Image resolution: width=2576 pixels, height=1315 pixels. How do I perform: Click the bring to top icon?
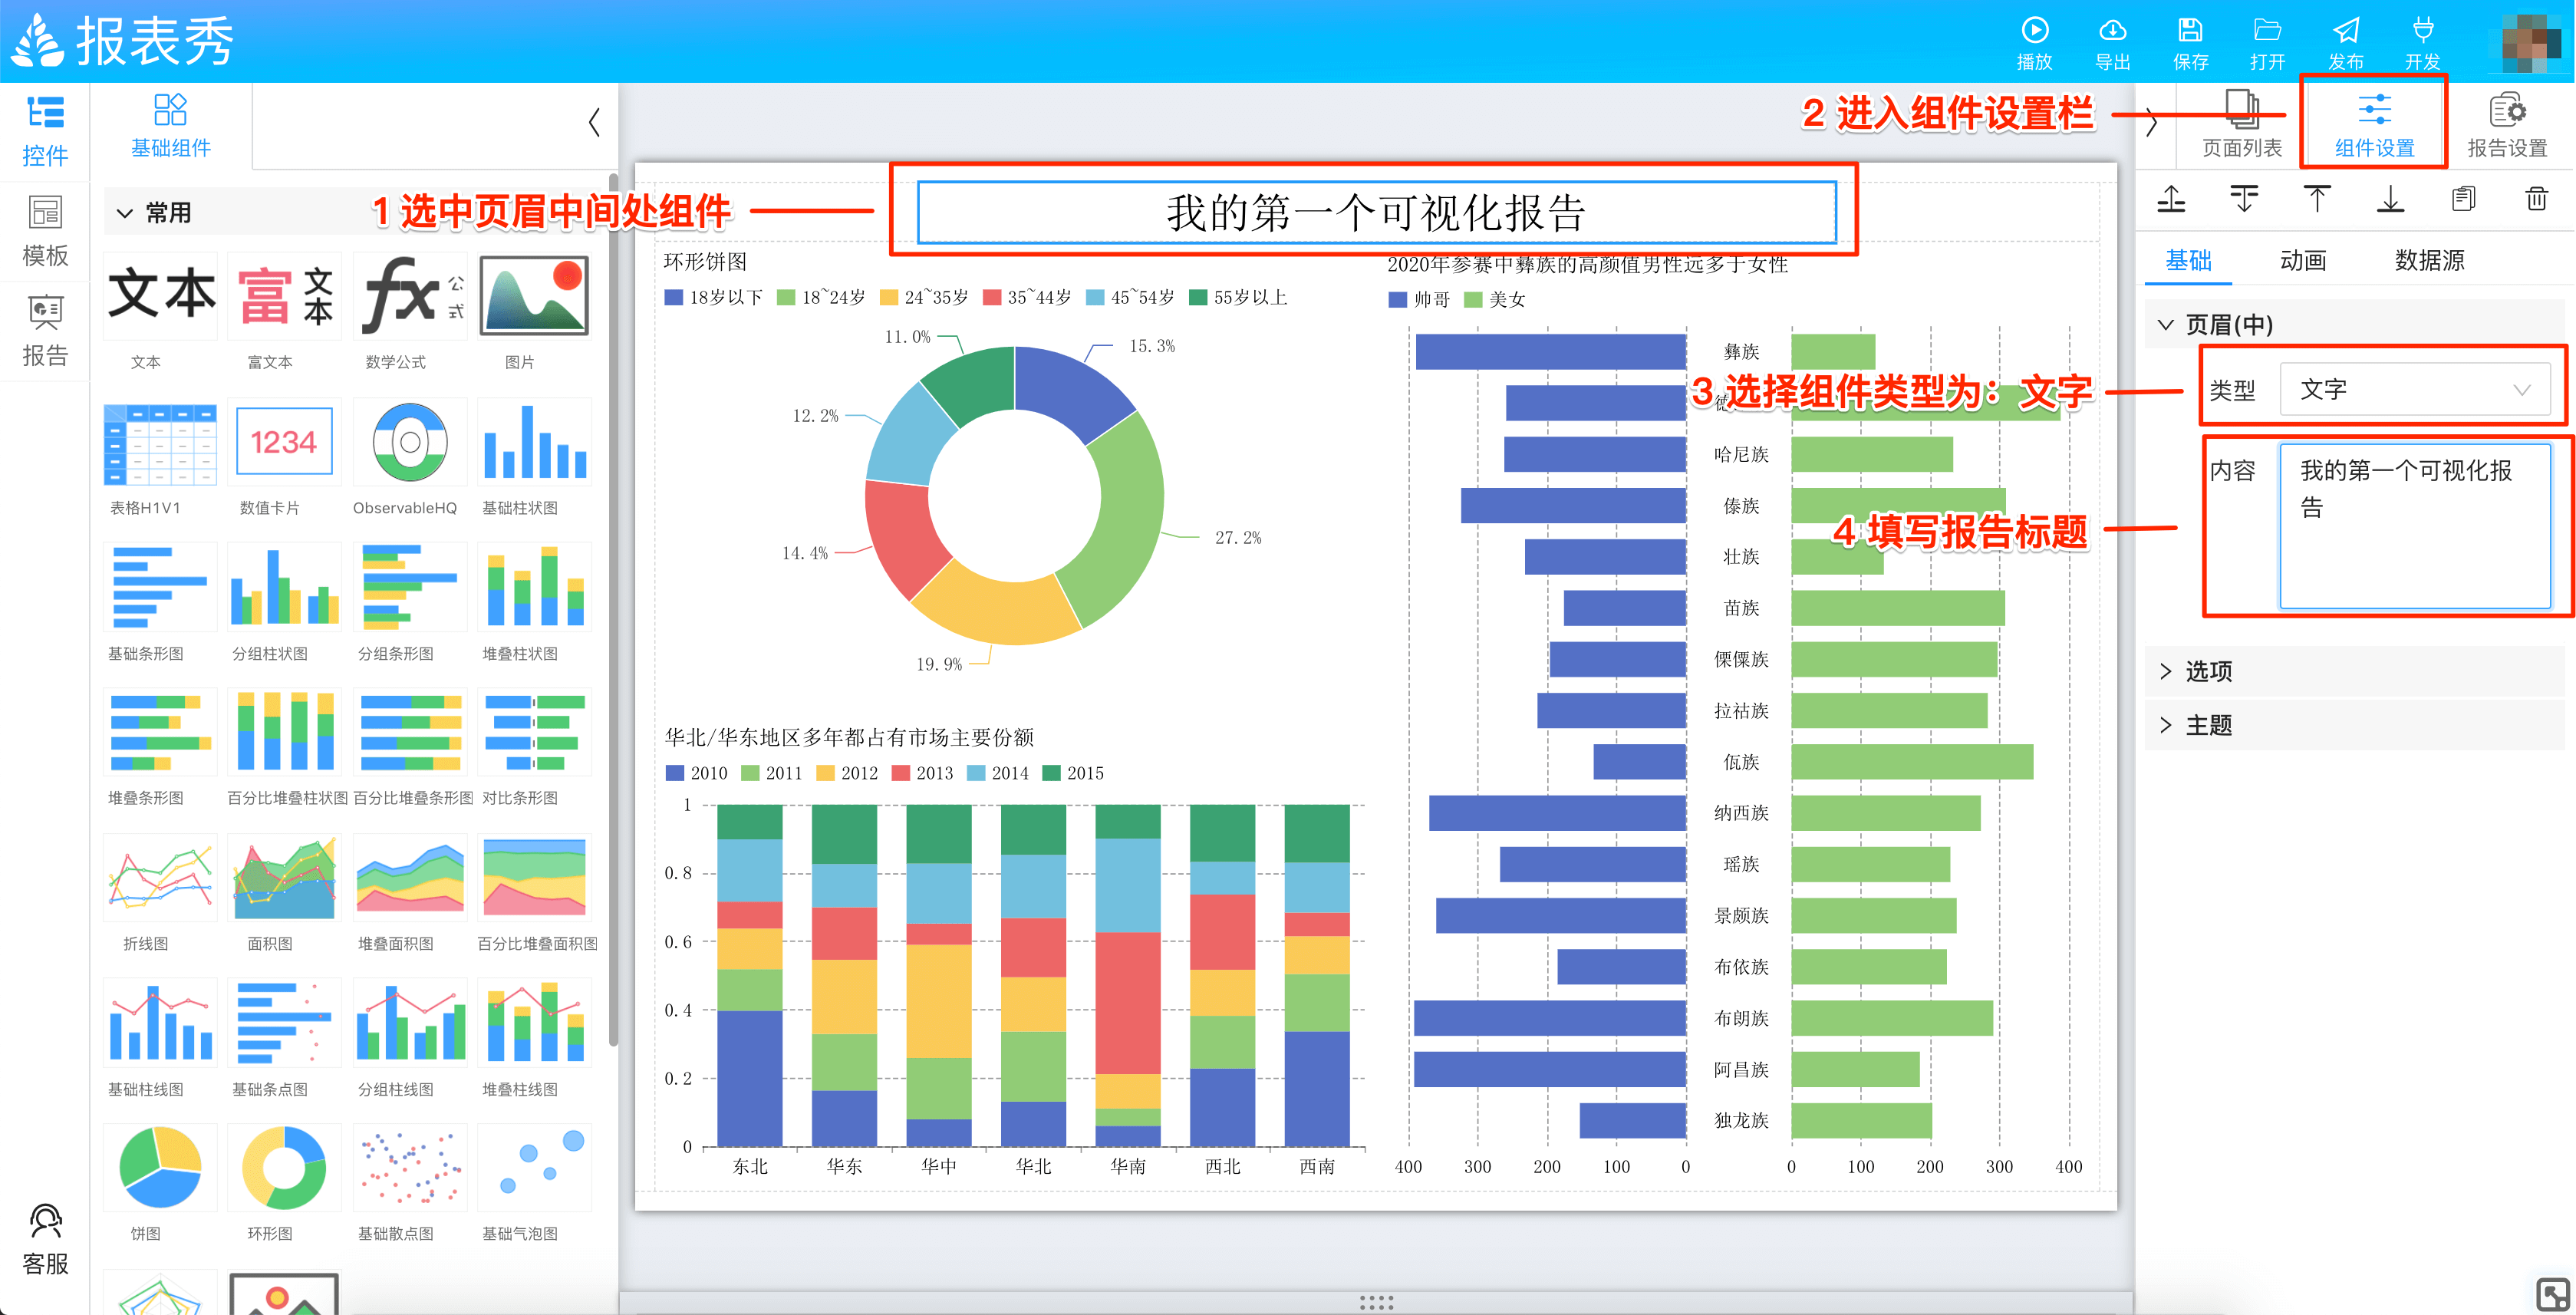pyautogui.click(x=2317, y=198)
